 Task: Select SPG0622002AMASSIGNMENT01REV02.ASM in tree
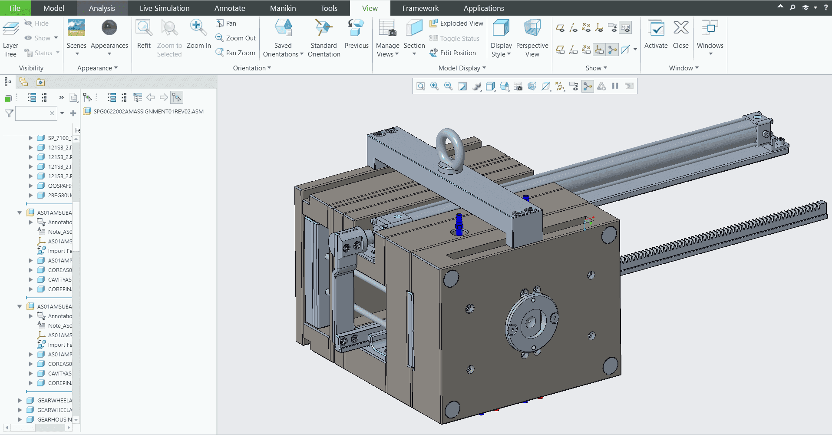(x=149, y=111)
